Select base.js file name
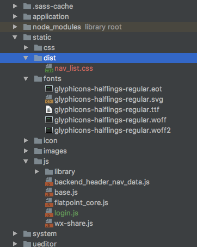Viewport: 197px width, 247px height. point(66,193)
